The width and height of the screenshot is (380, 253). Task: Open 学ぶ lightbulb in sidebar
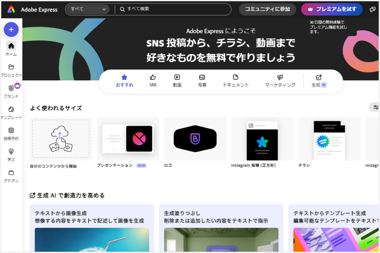(x=11, y=155)
